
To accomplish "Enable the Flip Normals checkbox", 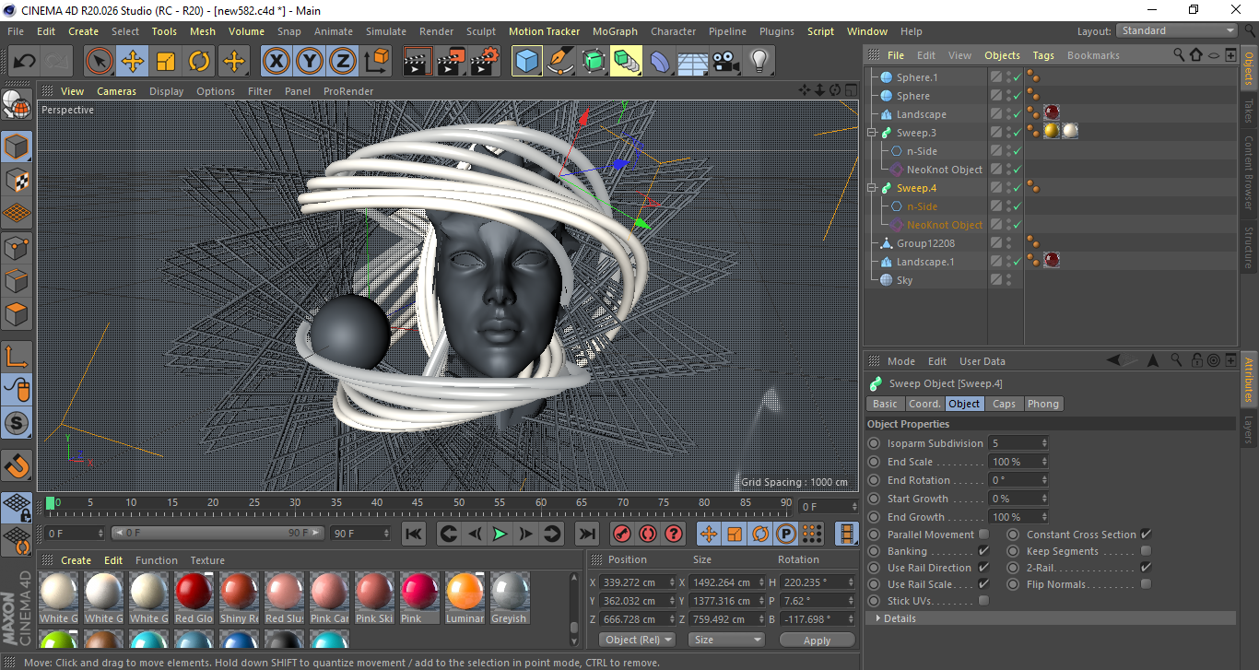I will coord(1146,584).
